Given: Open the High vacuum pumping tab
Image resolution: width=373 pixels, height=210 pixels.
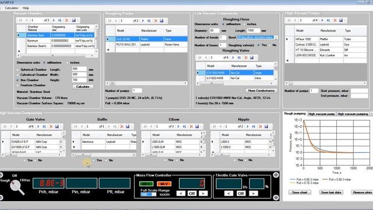Looking at the screenshot, I should (x=353, y=114).
